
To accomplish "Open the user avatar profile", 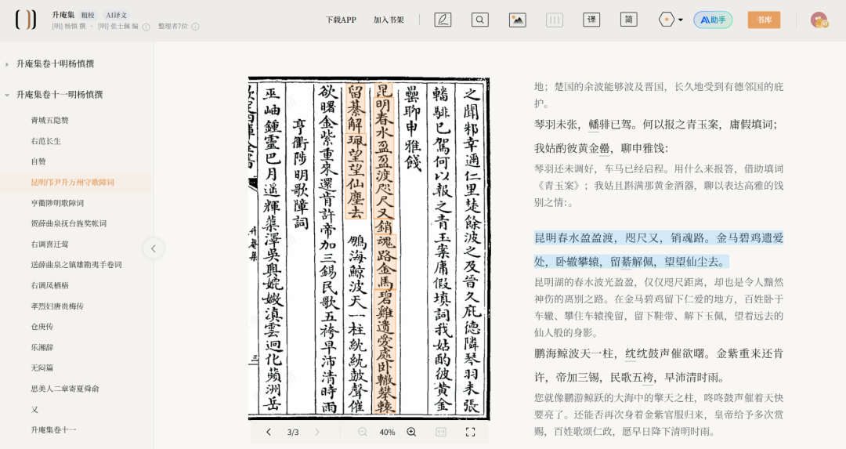I will tap(819, 20).
